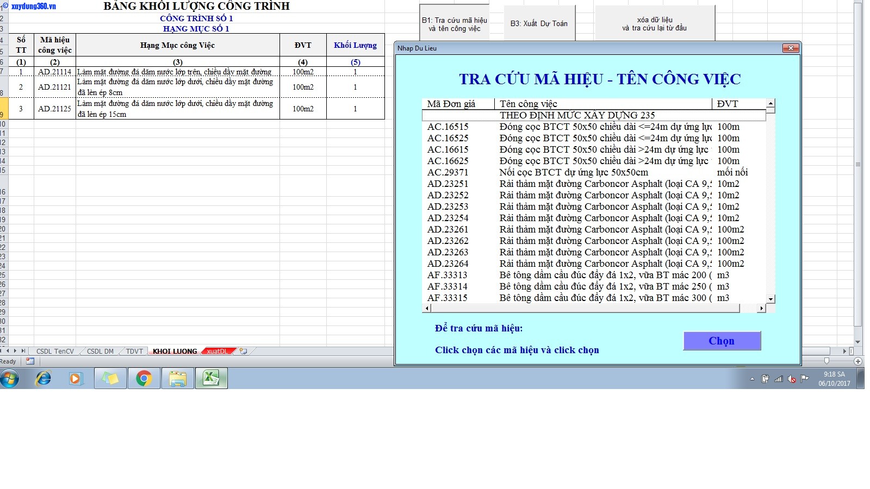Click the zoom in plus button
Viewport: 870px width, 489px height.
(858, 361)
